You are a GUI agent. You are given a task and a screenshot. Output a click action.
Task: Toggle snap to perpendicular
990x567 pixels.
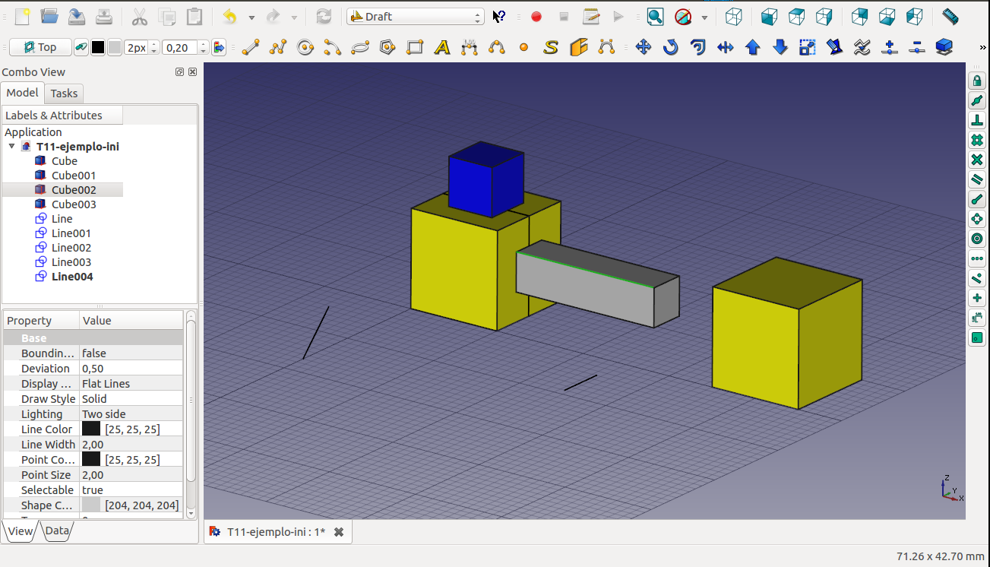coord(977,120)
